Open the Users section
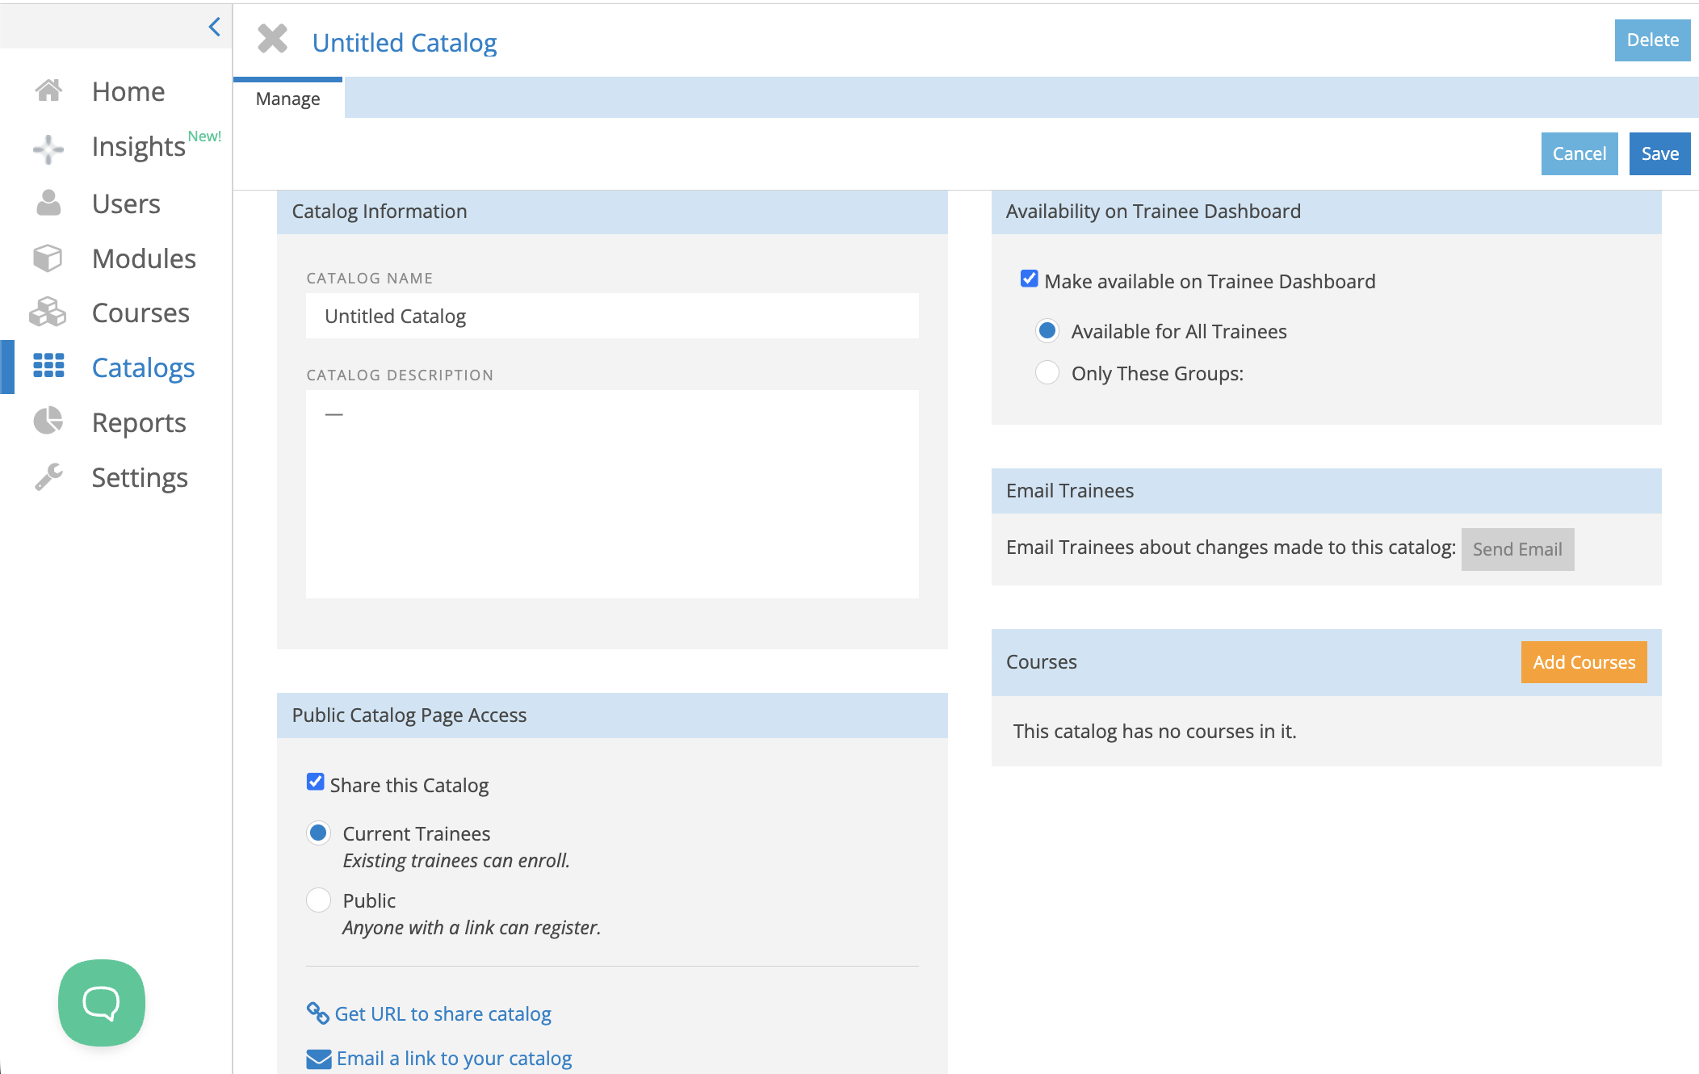This screenshot has height=1074, width=1699. 126,203
